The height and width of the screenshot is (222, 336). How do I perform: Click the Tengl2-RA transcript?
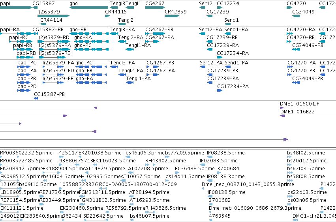point(122,41)
